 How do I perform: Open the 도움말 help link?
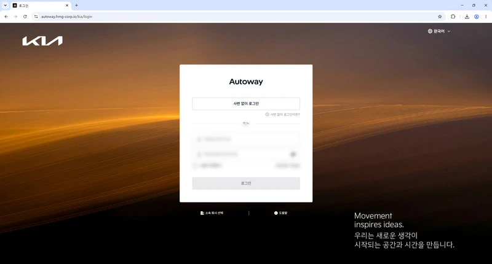pos(280,213)
